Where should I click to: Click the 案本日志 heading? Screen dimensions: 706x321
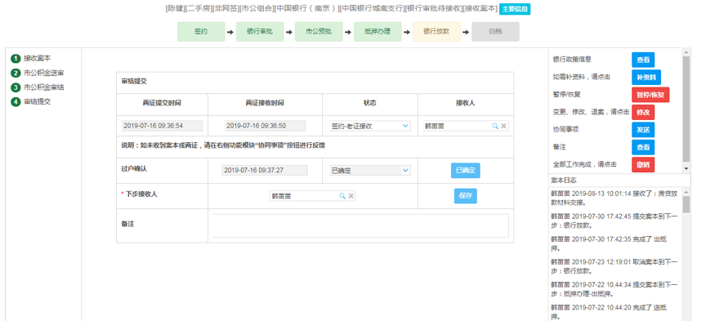coord(563,180)
